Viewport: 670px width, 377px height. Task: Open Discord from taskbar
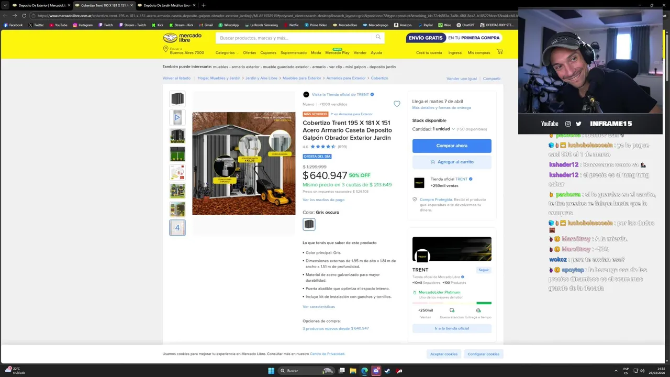376,371
